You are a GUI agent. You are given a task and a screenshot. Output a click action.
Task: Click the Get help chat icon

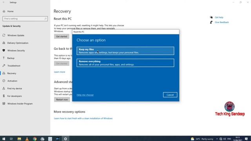pos(211,17)
